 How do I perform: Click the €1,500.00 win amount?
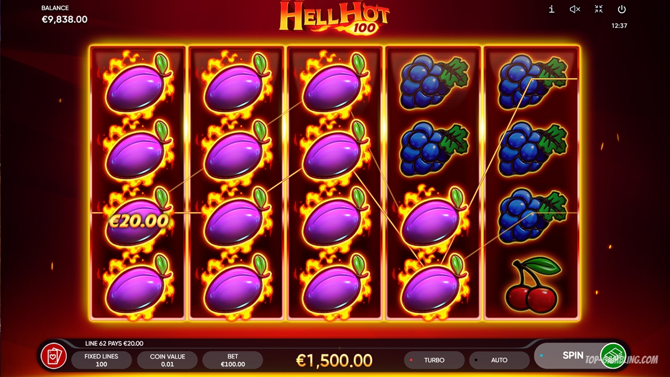click(x=334, y=360)
